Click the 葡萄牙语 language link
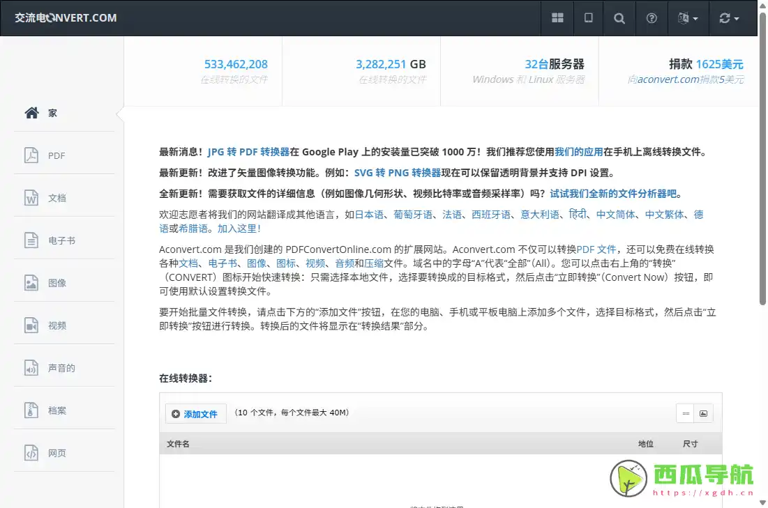 tap(413, 215)
